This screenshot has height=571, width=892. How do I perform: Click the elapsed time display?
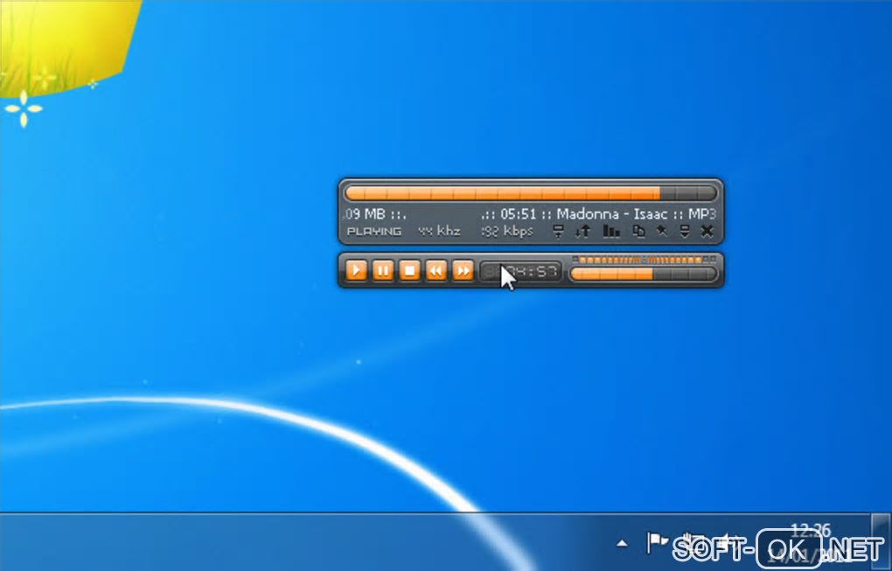coord(520,271)
